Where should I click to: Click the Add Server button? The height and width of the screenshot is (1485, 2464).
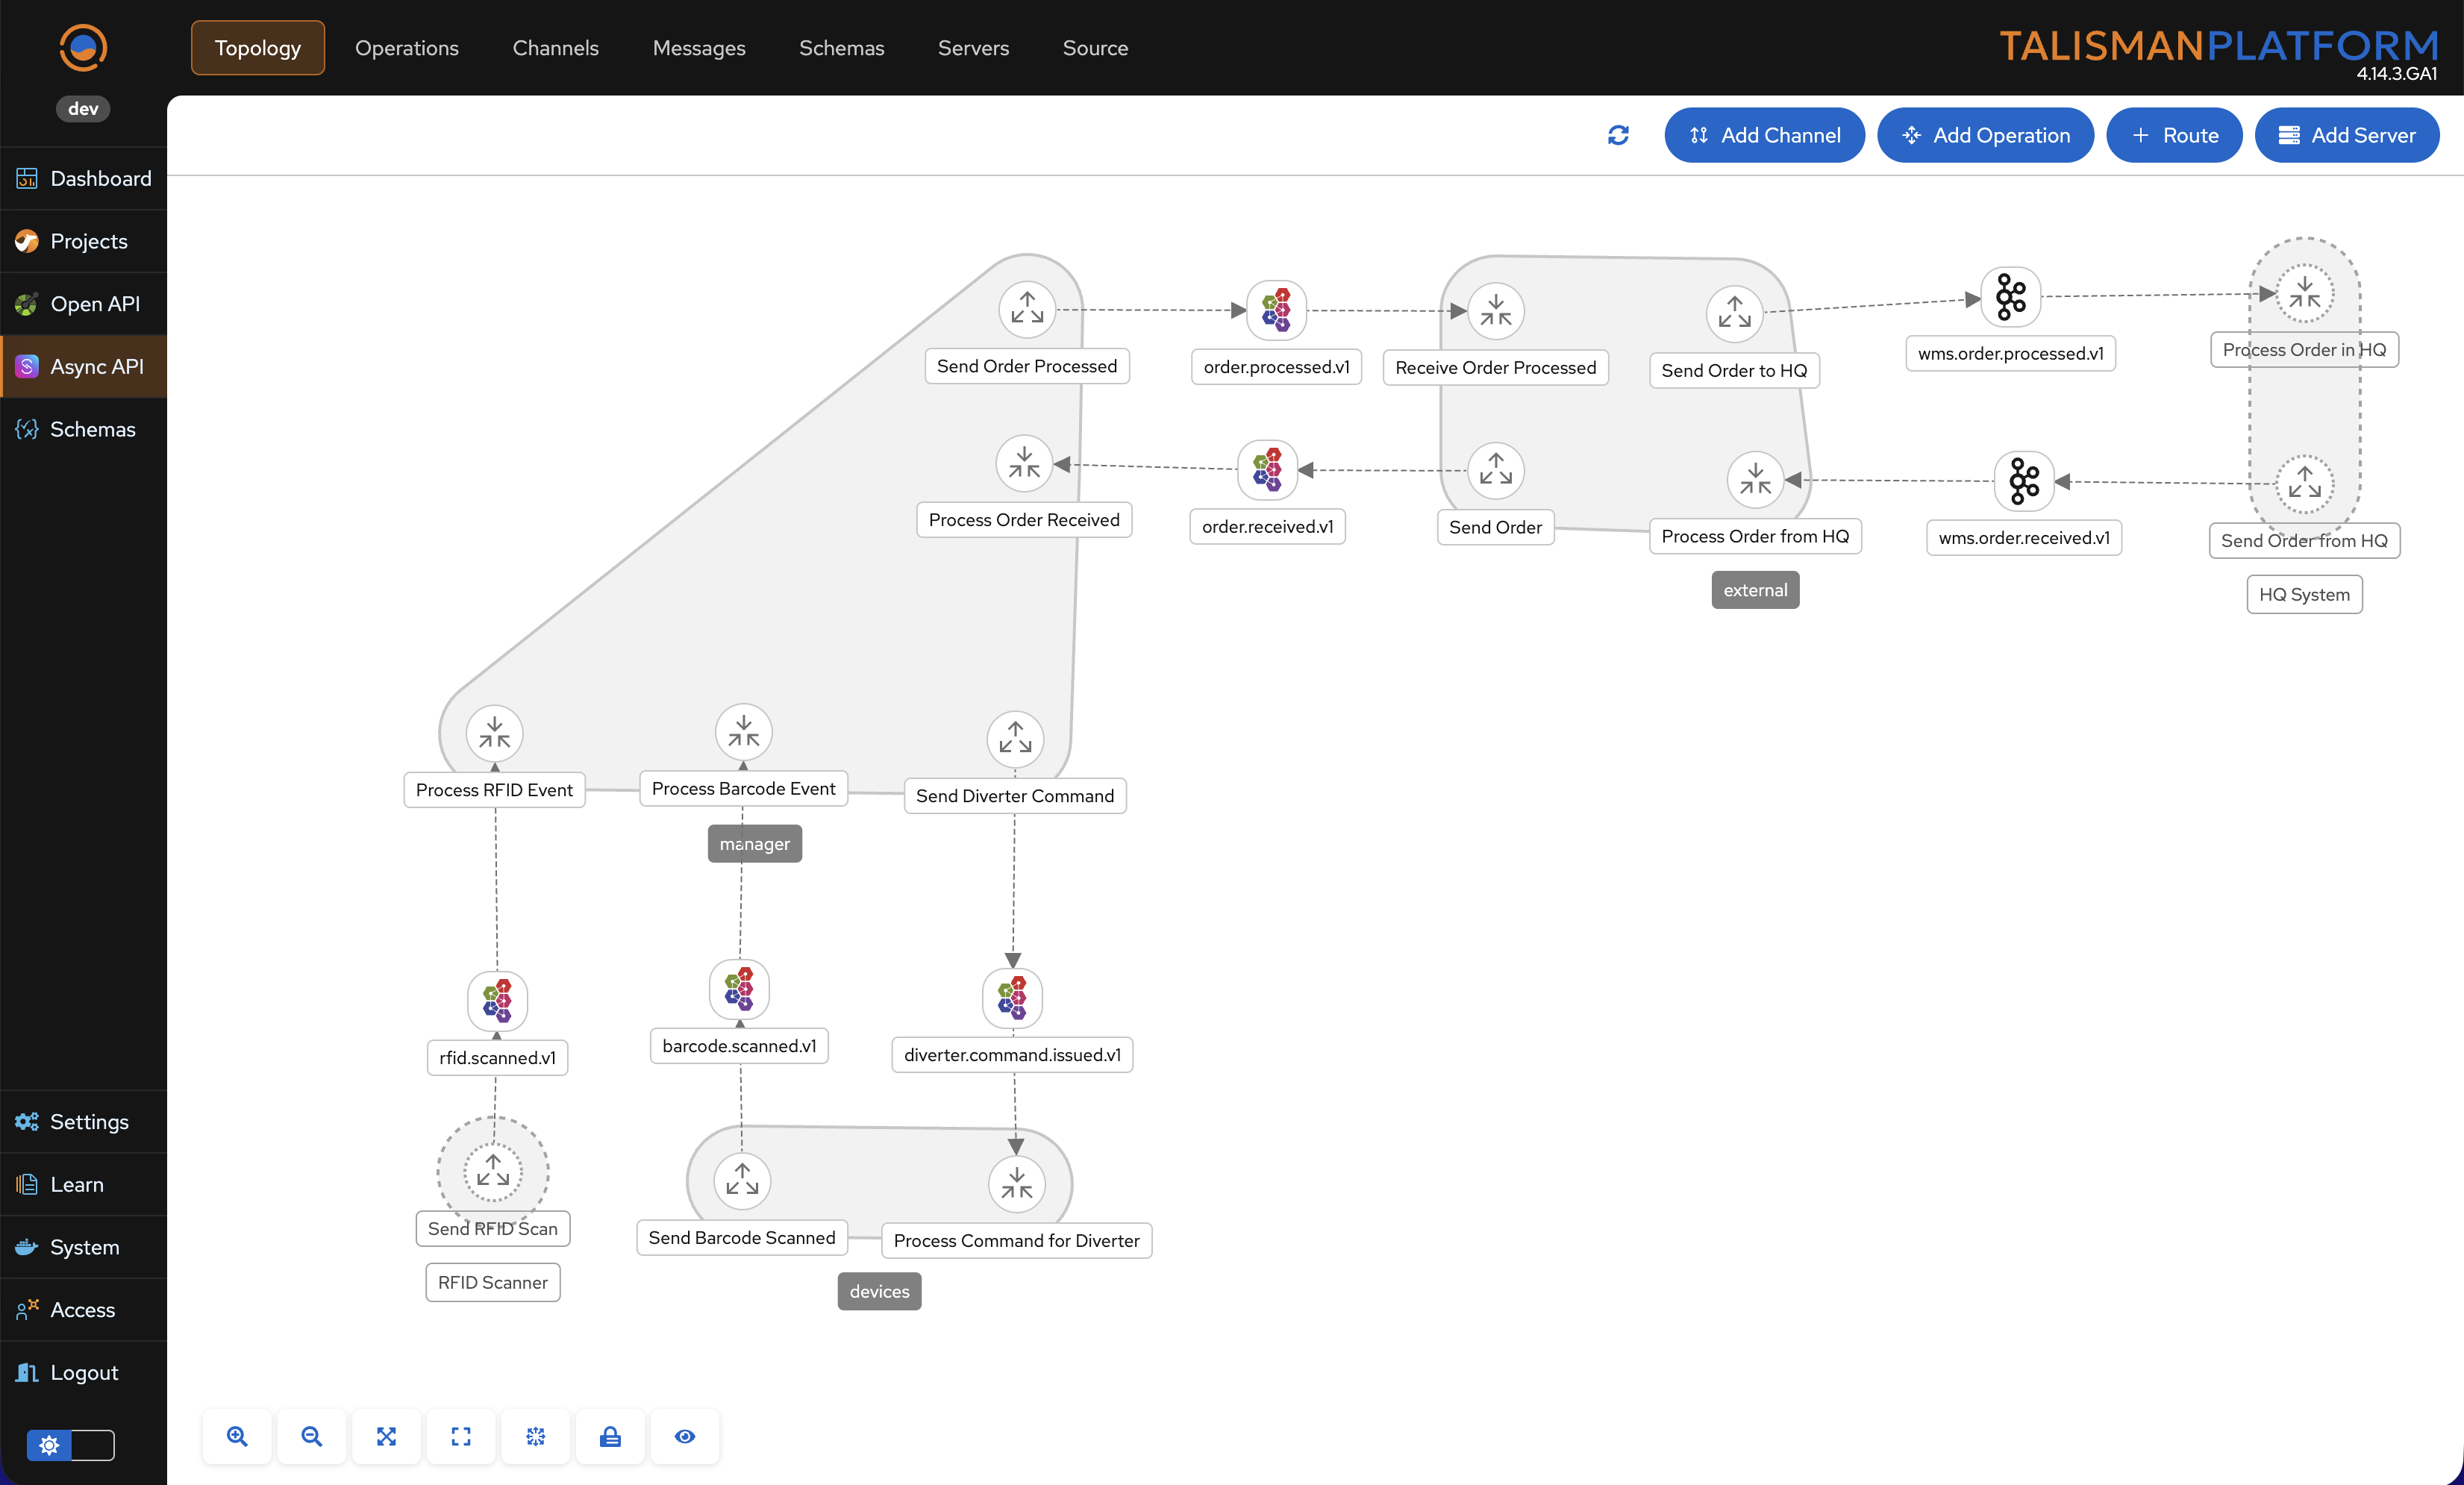pyautogui.click(x=2346, y=135)
